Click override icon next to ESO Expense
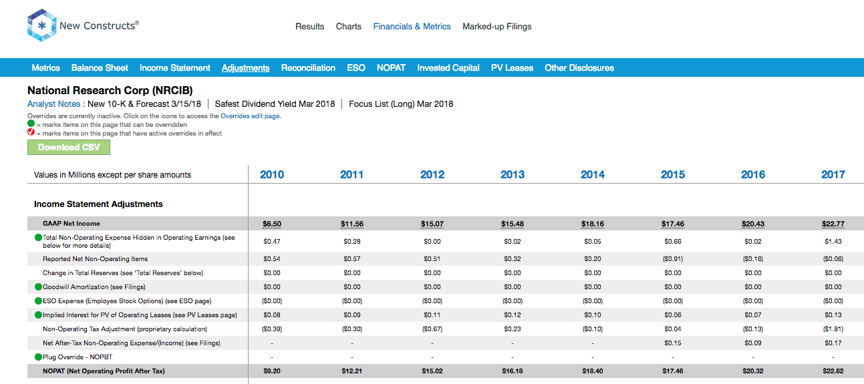The image size is (864, 384). pos(38,301)
